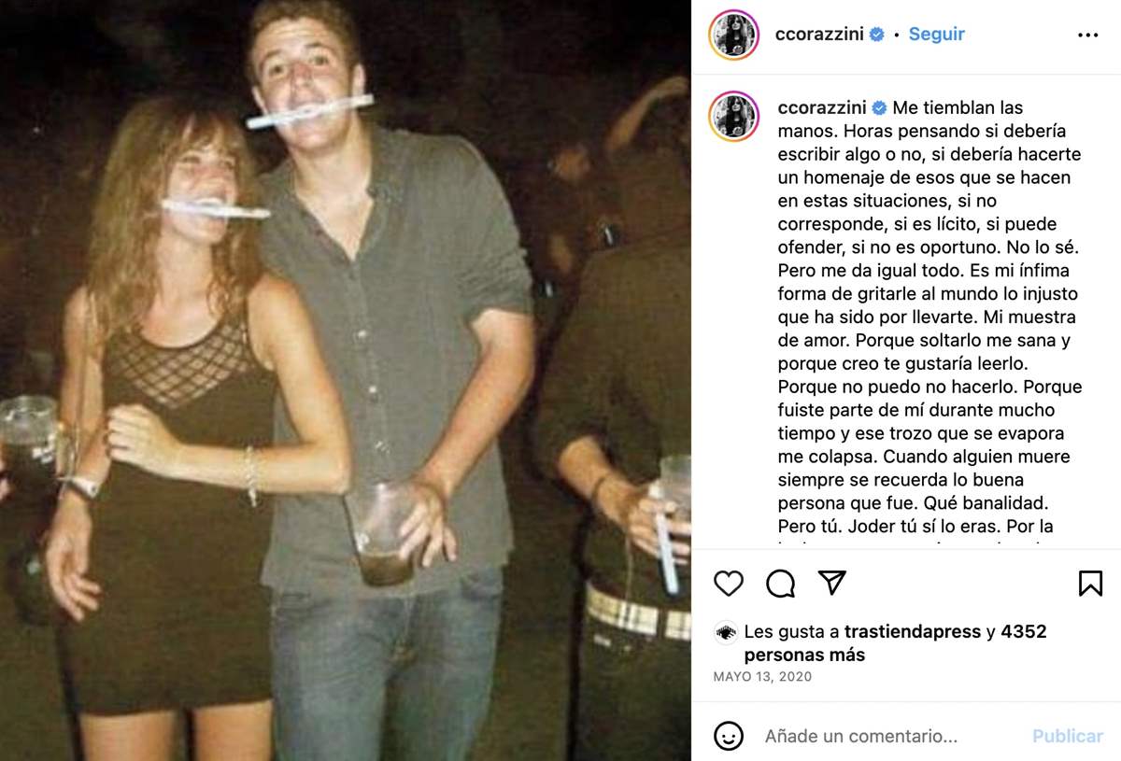The height and width of the screenshot is (761, 1121).
Task: Share the post with the paper plane icon
Action: point(831,583)
